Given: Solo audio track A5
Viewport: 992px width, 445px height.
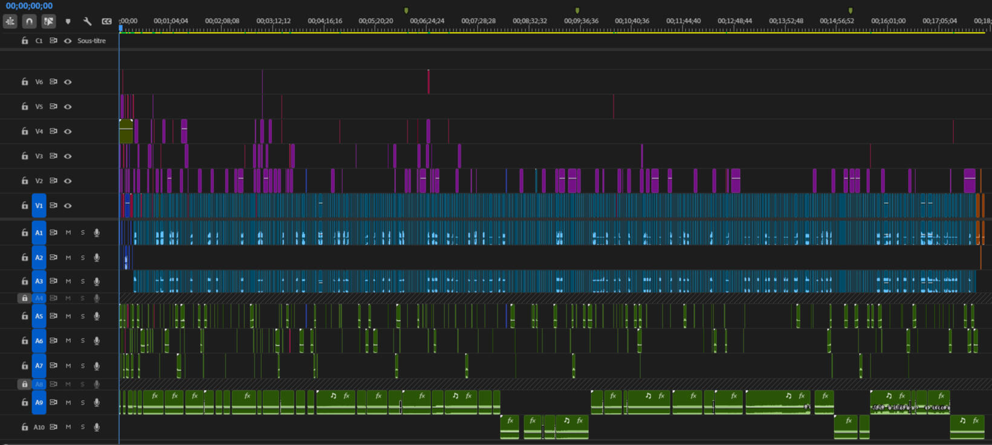Looking at the screenshot, I should coord(83,316).
